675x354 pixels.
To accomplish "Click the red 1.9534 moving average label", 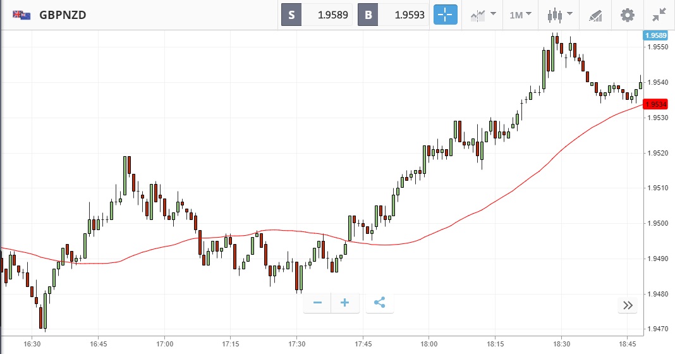I will (x=655, y=104).
